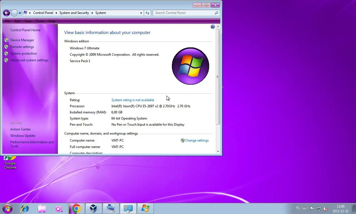Screen dimensions: 356x214
Task: Click the keyboard tray icon
Action: [305, 208]
